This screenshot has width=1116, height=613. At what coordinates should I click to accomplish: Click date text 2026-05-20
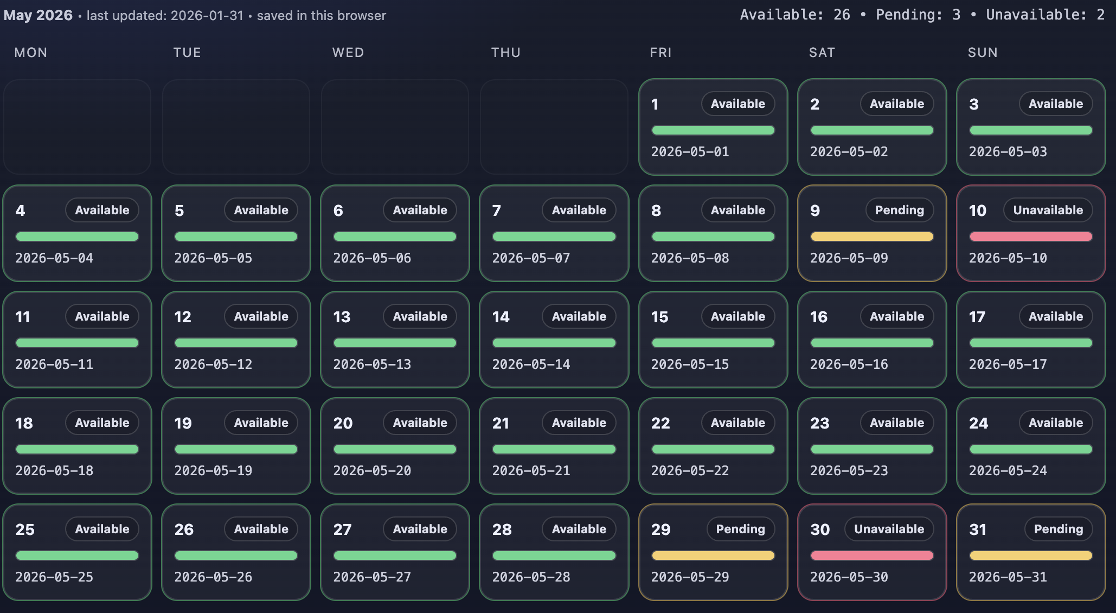[372, 470]
